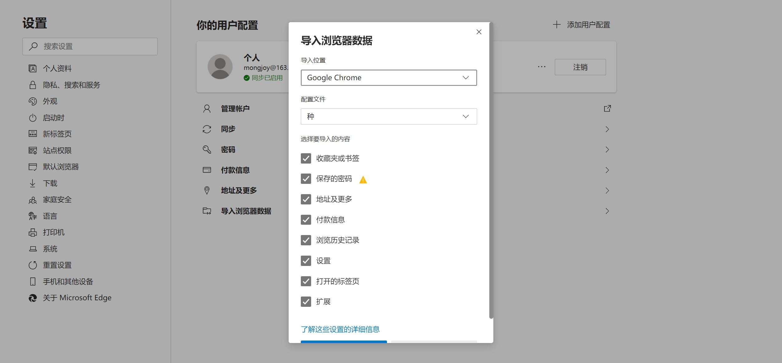Click the location pin icon by 地址及更多

pyautogui.click(x=207, y=190)
